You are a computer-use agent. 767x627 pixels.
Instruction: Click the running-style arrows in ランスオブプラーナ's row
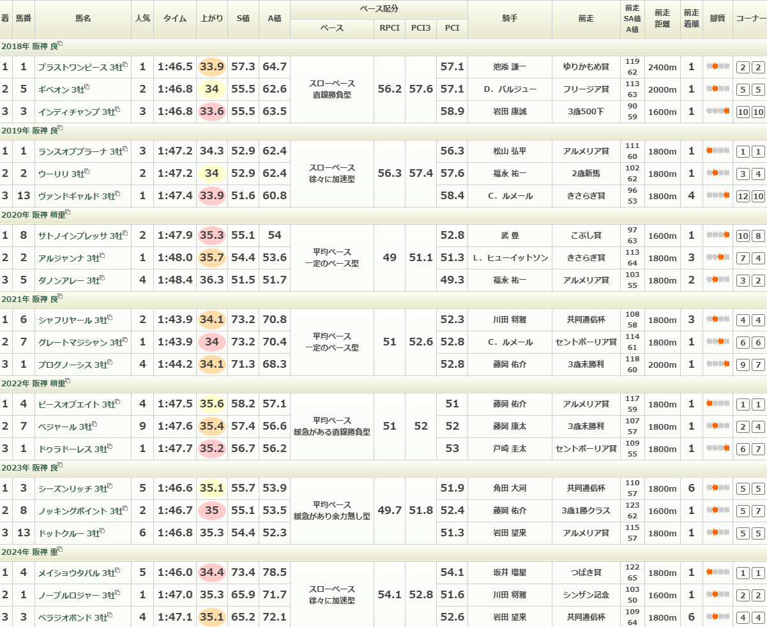(718, 151)
